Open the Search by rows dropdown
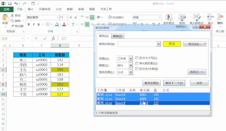 click(131, 66)
